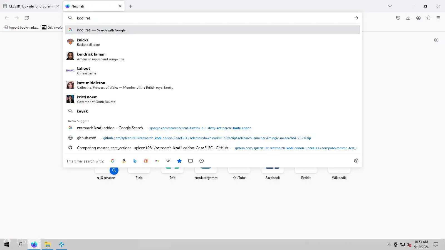Screen dimensions: 445x250
Task: Close the New Tab tab
Action: coord(120,6)
